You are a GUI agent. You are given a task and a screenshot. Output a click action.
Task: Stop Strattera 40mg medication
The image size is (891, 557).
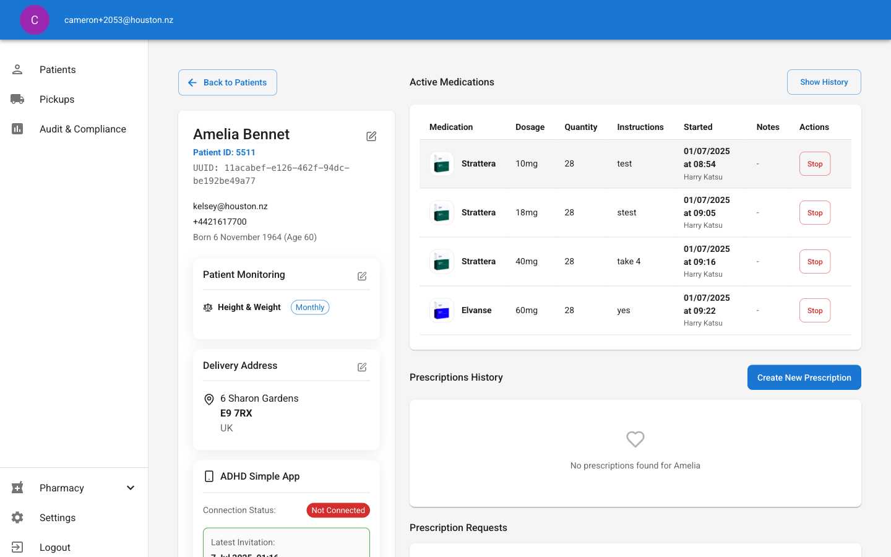[815, 262]
